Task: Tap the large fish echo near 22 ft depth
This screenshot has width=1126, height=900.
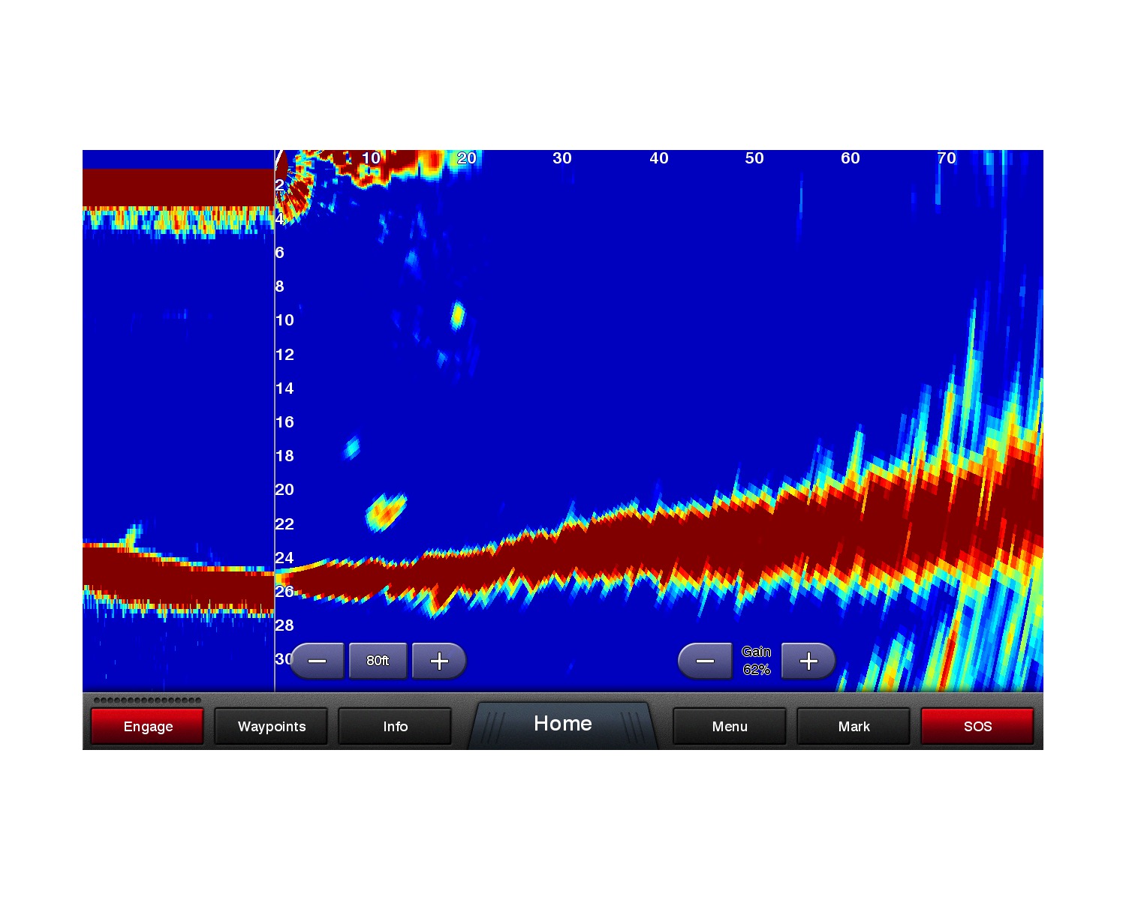Action: (386, 511)
